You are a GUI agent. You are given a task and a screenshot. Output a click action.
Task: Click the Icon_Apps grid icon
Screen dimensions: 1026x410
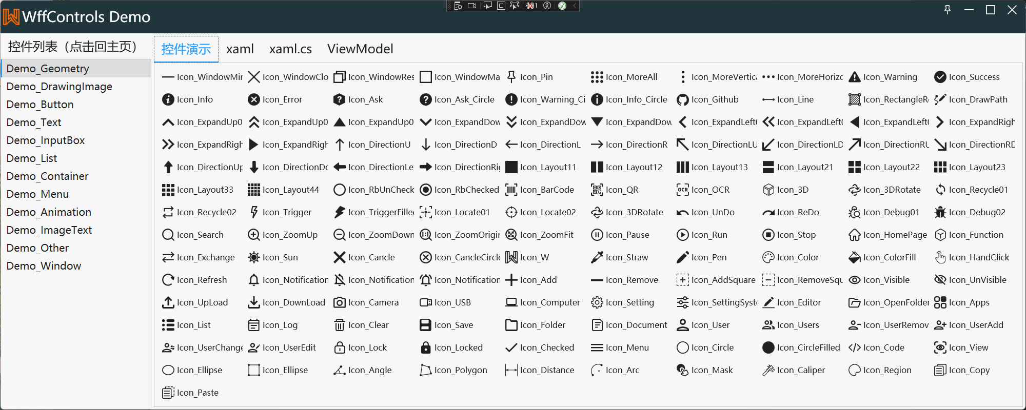coord(940,302)
